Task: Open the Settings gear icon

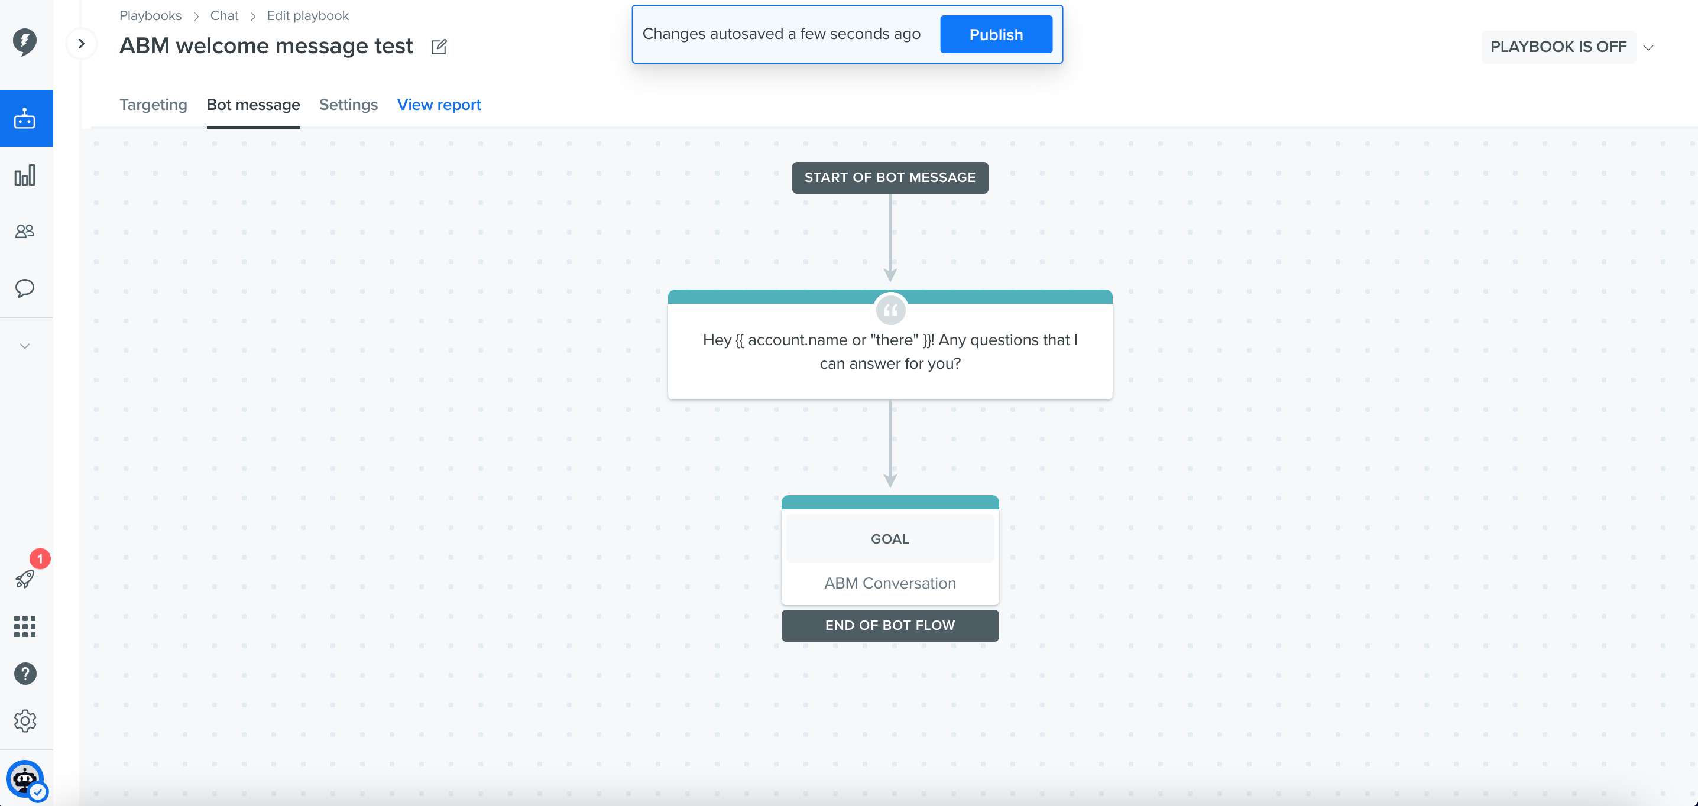Action: pos(25,720)
